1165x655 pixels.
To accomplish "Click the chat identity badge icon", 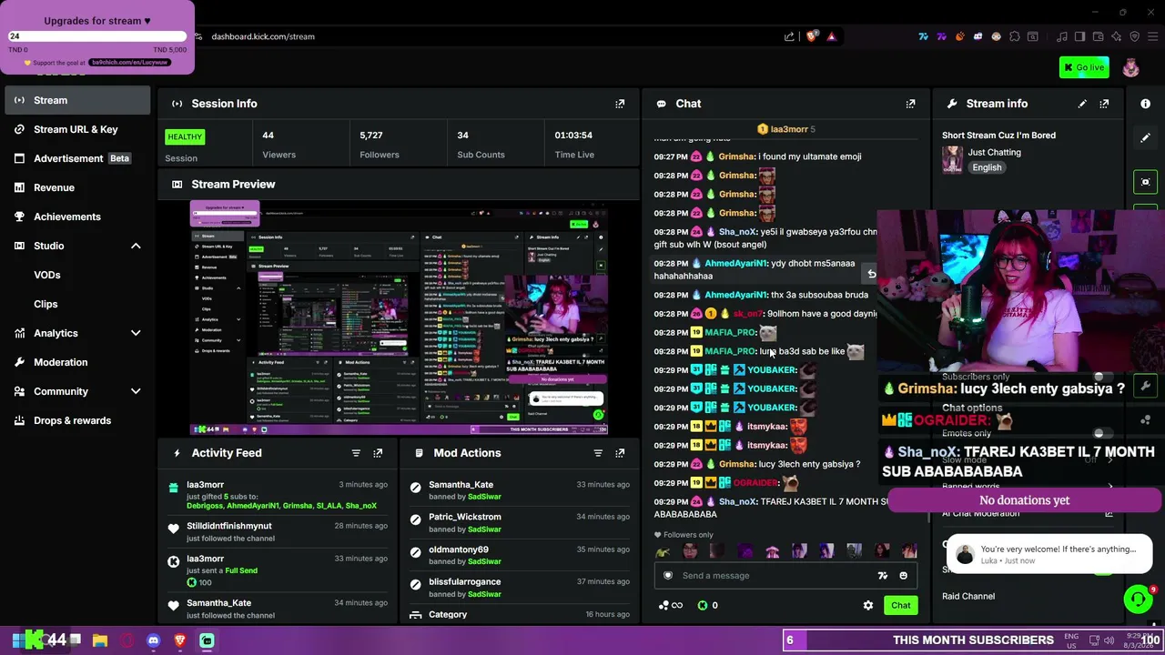I will [668, 576].
